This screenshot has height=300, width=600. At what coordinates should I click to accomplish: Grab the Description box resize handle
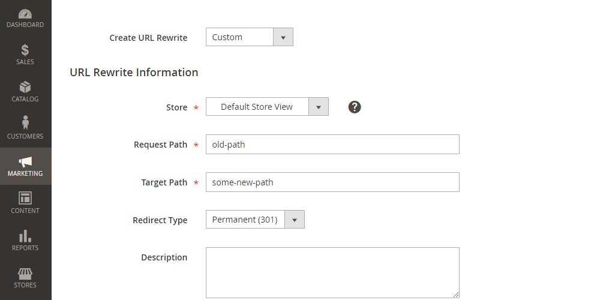coord(456,295)
